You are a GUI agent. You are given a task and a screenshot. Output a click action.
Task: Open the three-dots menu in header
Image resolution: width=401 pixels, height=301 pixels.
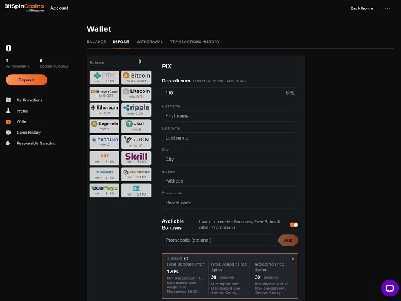[387, 8]
